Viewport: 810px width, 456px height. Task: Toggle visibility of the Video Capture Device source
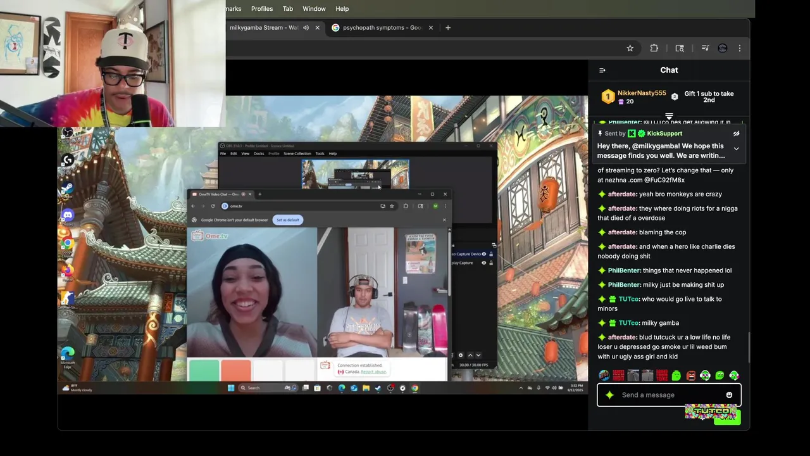484,254
